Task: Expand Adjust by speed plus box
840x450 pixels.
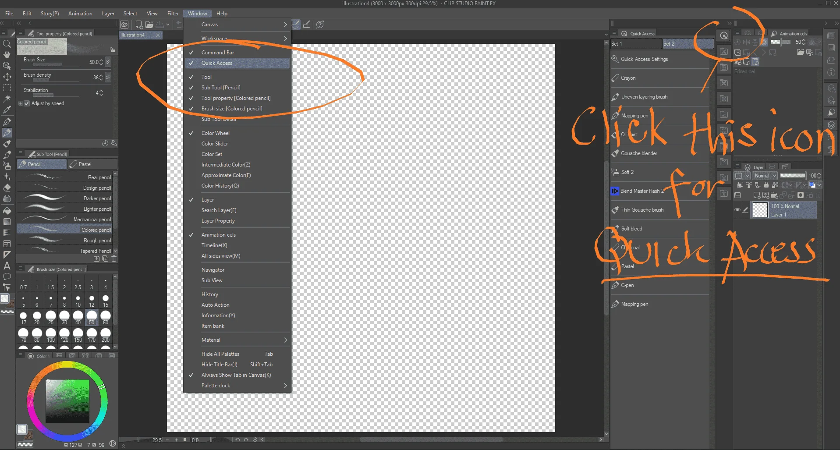Action: (x=21, y=103)
